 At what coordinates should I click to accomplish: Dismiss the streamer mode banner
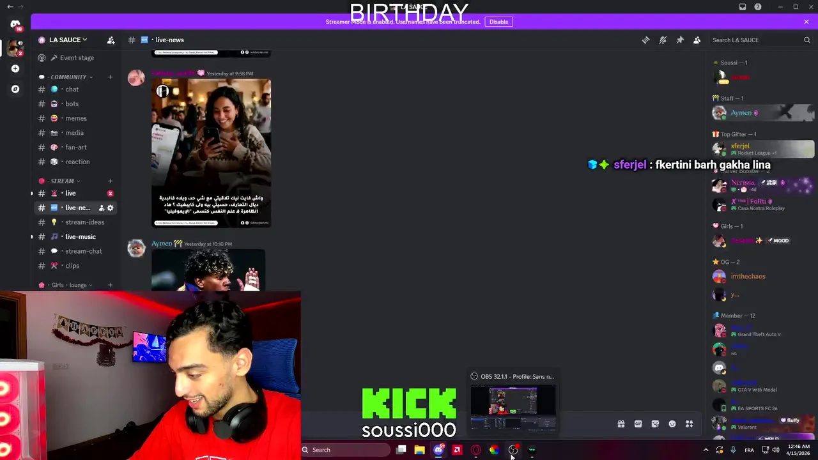tap(806, 22)
